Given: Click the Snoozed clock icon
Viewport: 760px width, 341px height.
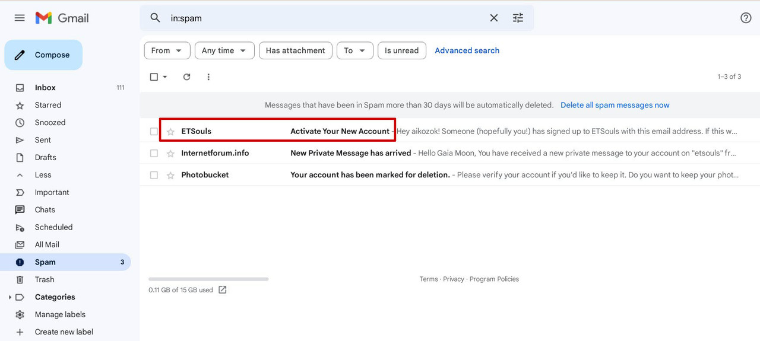Looking at the screenshot, I should coord(20,123).
